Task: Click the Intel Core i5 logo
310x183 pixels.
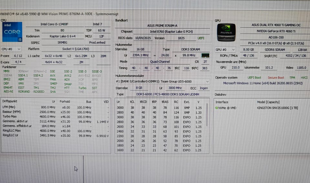Action: click(x=12, y=32)
